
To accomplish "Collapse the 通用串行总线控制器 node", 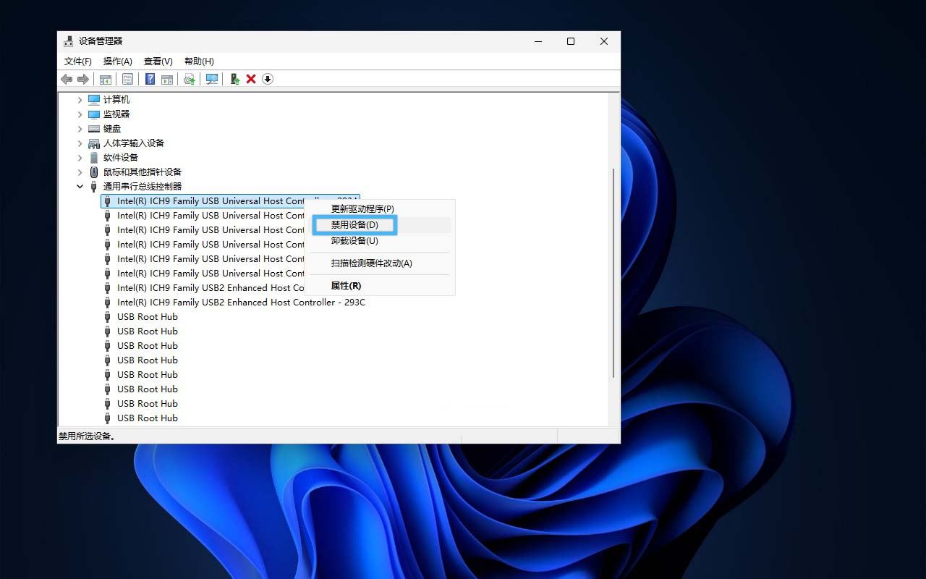I will (x=80, y=186).
